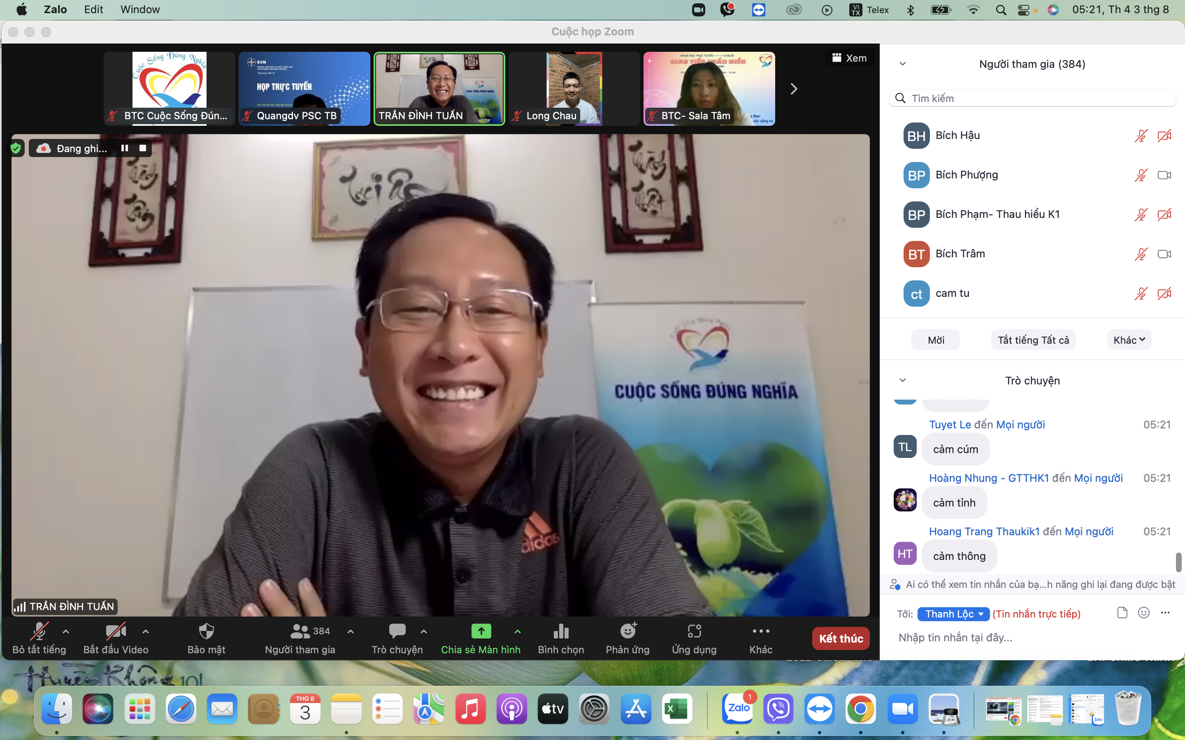Open TeamViewer from the Dock
Screen dimensions: 1185x740
[x=820, y=708]
